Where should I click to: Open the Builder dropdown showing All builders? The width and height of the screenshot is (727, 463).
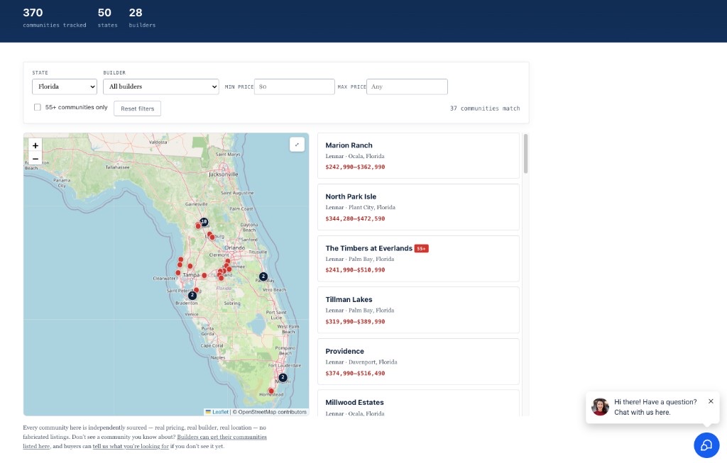tap(161, 87)
